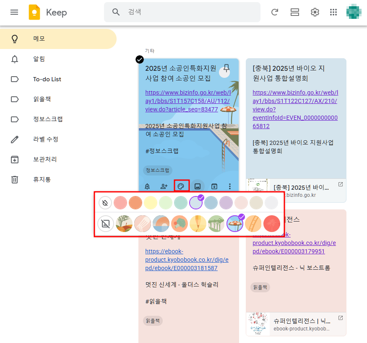Open the Settings gear menu

(315, 12)
